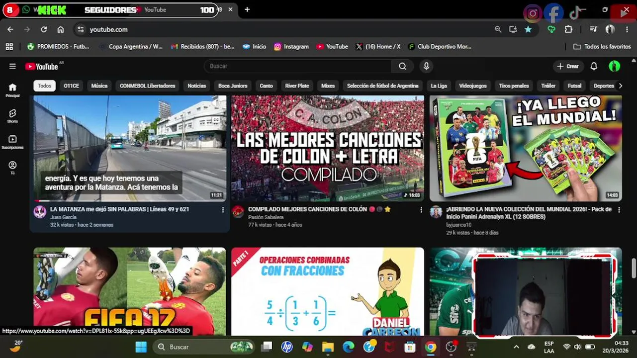Open File Explorer from taskbar
Viewport: 637px width, 358px height.
point(328,347)
